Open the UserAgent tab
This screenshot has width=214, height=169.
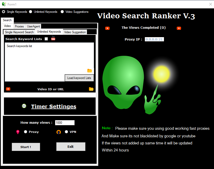point(33,26)
